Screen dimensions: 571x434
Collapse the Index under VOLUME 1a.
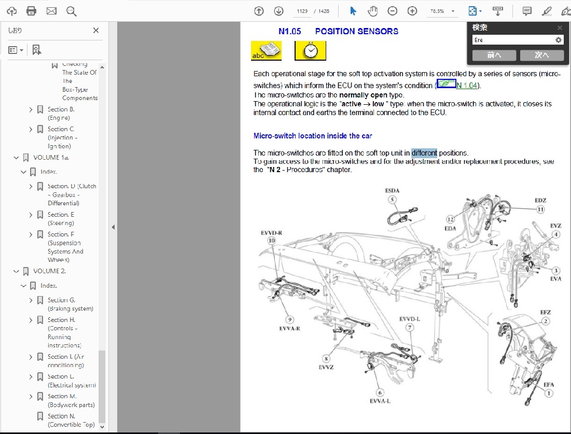23,172
